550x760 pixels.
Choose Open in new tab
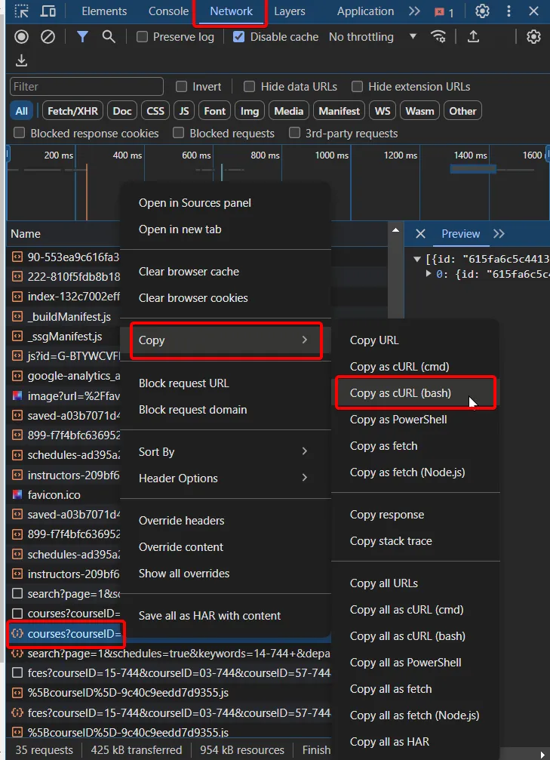click(x=226, y=229)
